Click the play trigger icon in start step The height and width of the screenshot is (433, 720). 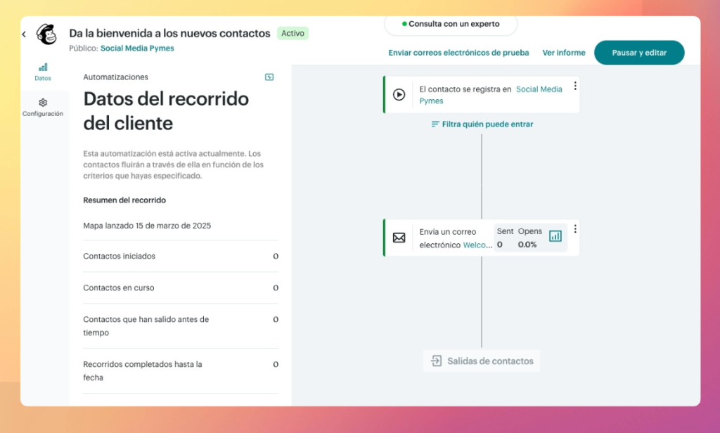(x=399, y=94)
